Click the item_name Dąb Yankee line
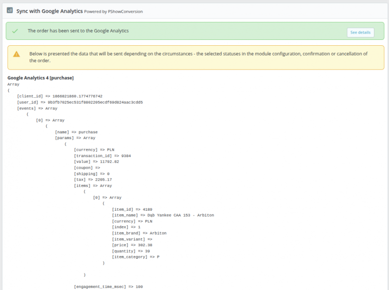This screenshot has width=389, height=290. click(x=162, y=215)
